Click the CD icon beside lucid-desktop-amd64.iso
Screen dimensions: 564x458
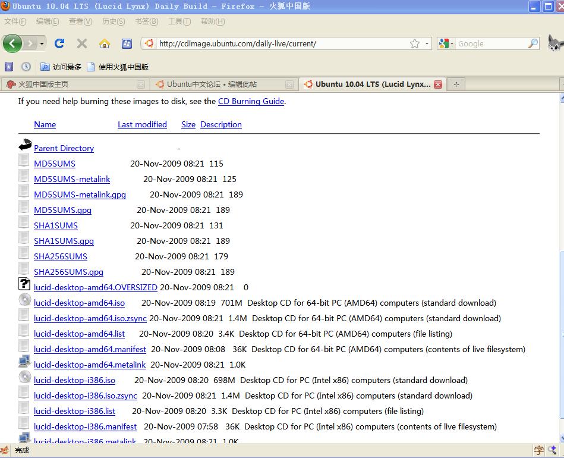25,300
